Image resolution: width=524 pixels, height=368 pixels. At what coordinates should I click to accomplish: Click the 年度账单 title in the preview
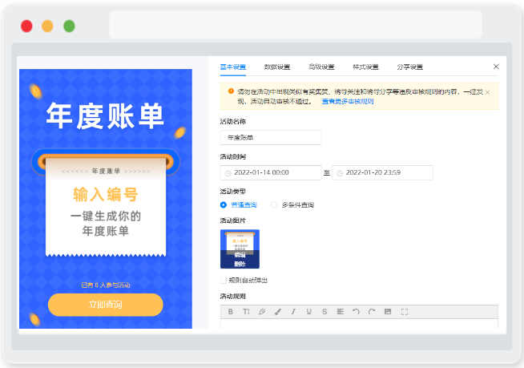pyautogui.click(x=105, y=115)
